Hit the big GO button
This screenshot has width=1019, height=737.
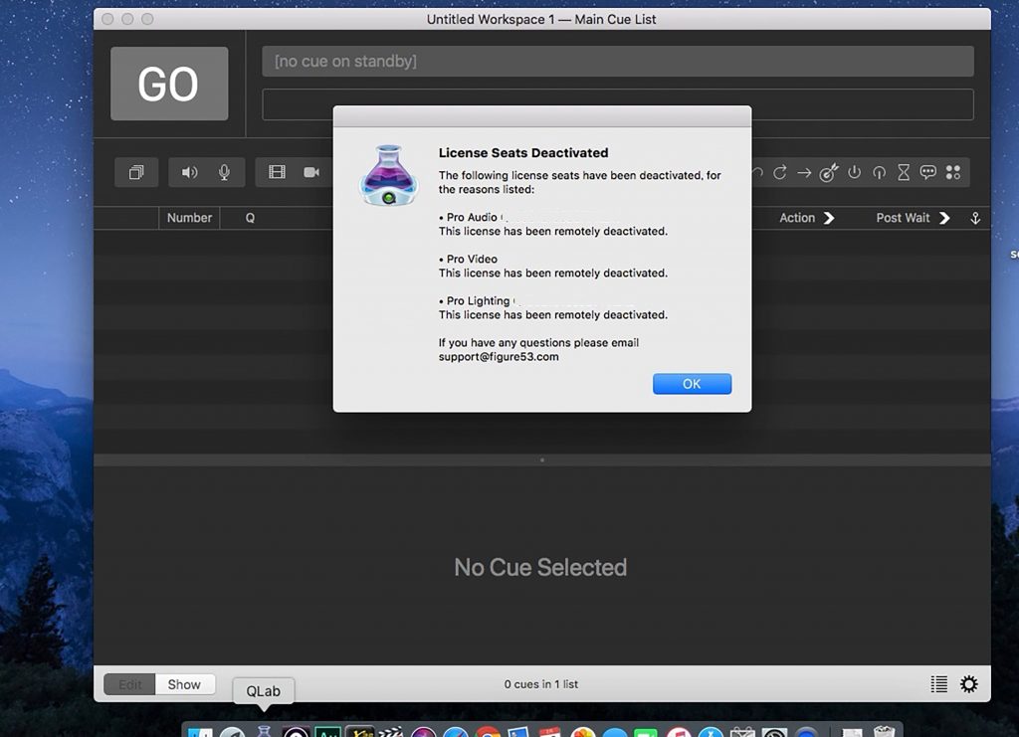[169, 84]
